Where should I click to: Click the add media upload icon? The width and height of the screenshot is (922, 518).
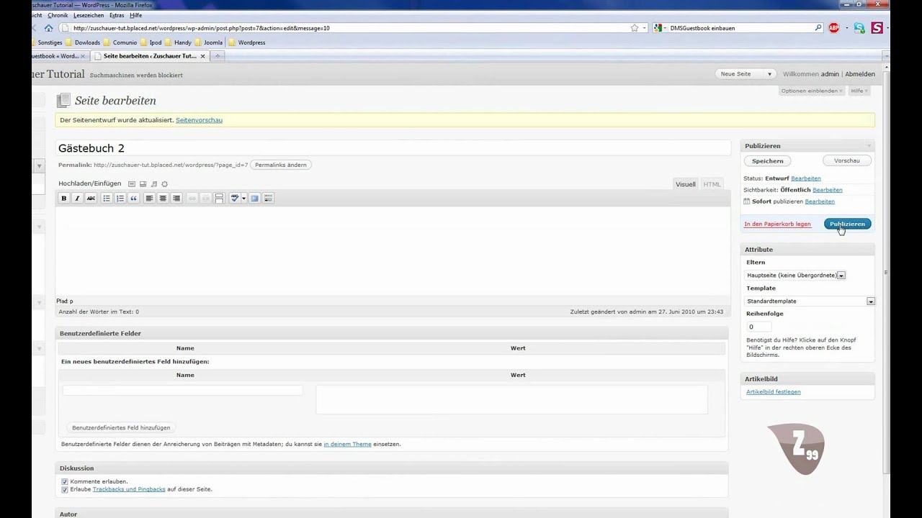(x=164, y=184)
